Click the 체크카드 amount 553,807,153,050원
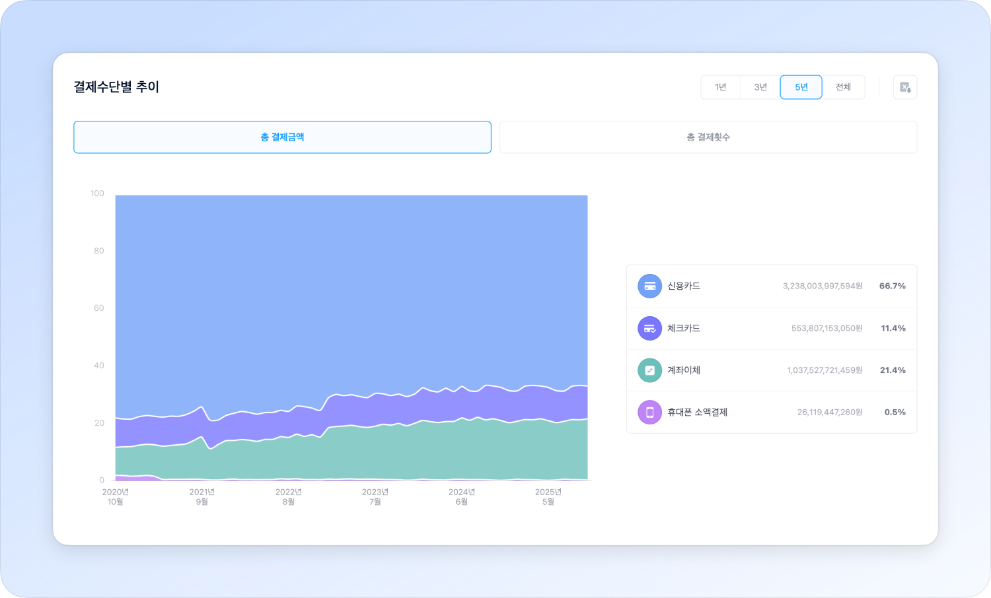 tap(826, 328)
